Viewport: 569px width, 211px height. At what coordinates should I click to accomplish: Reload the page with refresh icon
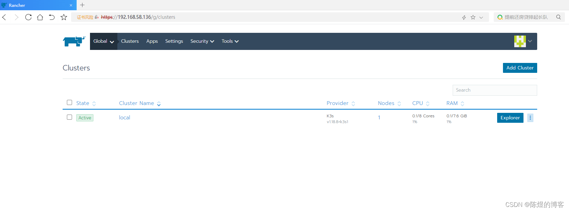pos(28,17)
